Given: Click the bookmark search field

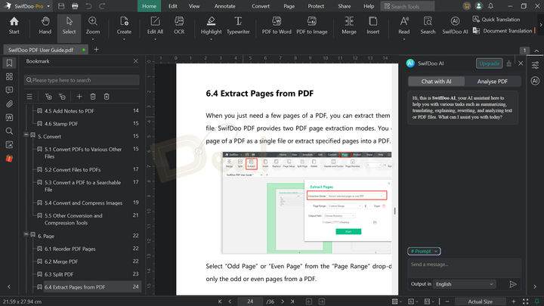Looking at the screenshot, I should [82, 80].
